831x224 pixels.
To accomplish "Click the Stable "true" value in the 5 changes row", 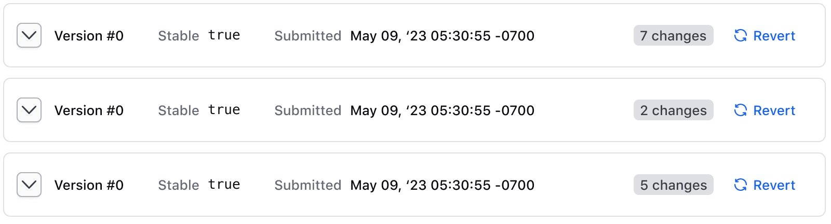I will coord(224,185).
